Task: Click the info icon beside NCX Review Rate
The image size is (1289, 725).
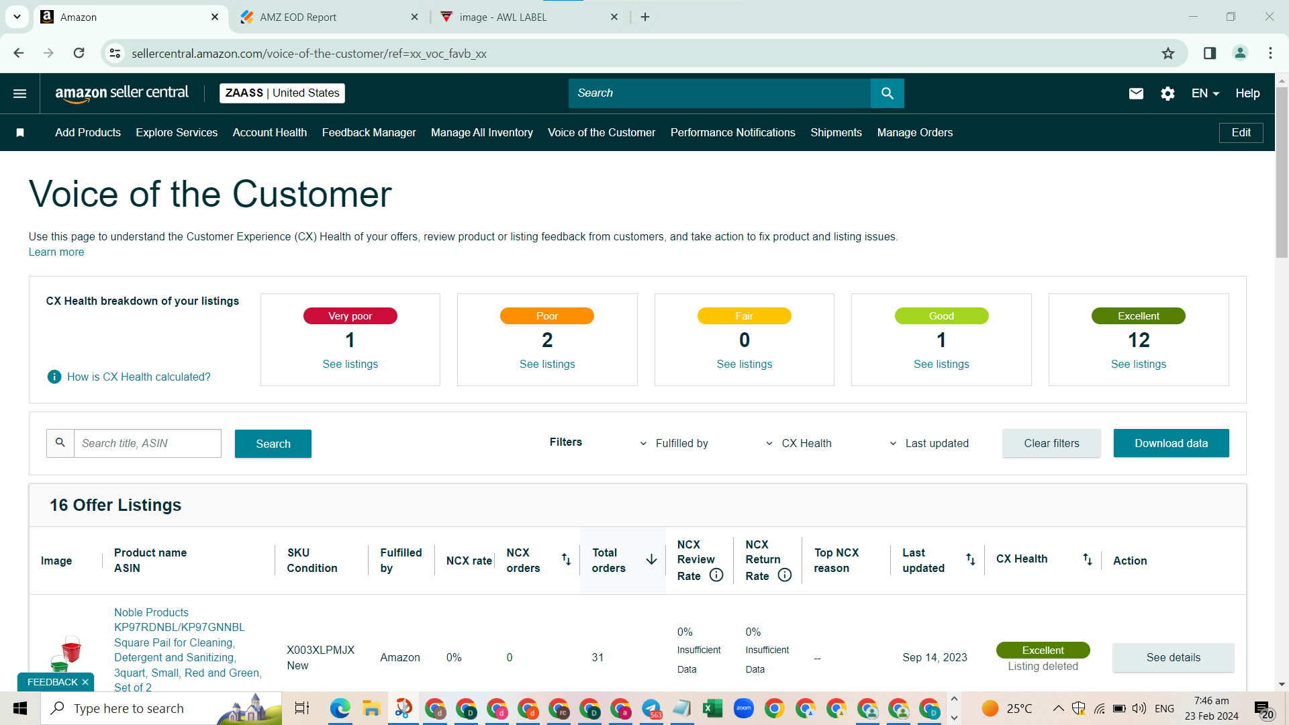Action: (716, 575)
